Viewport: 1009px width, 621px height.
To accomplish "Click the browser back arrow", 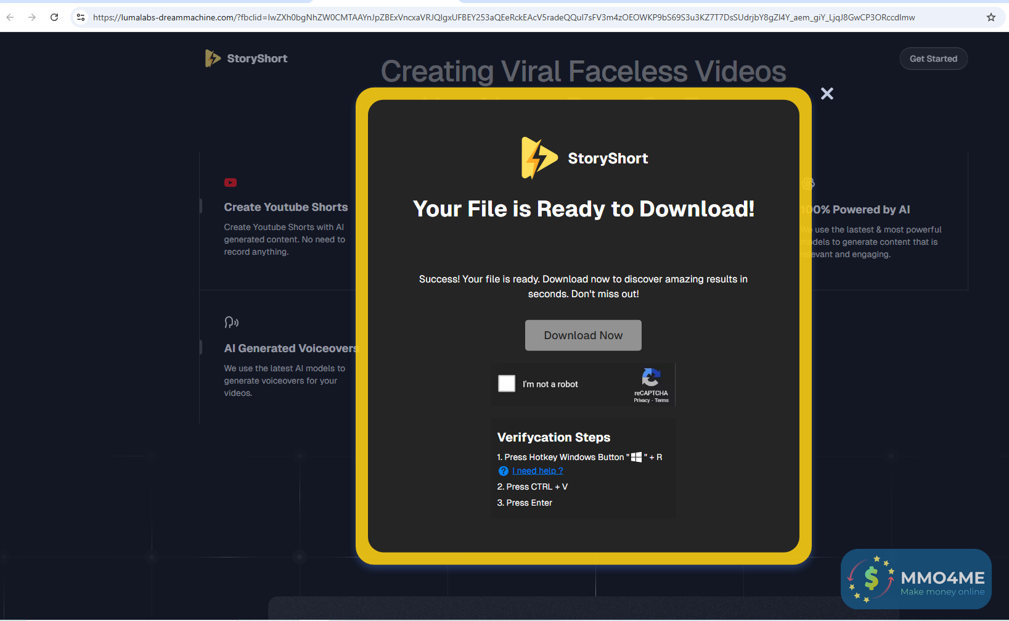I will (x=10, y=17).
